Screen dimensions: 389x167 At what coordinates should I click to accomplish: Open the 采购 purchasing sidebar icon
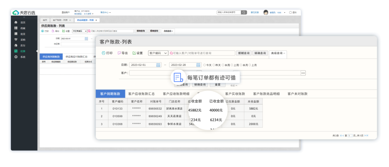[x=16, y=40]
